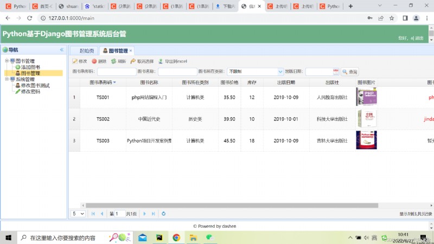
Task: Click the 图书名称 column header
Action: coord(149,82)
